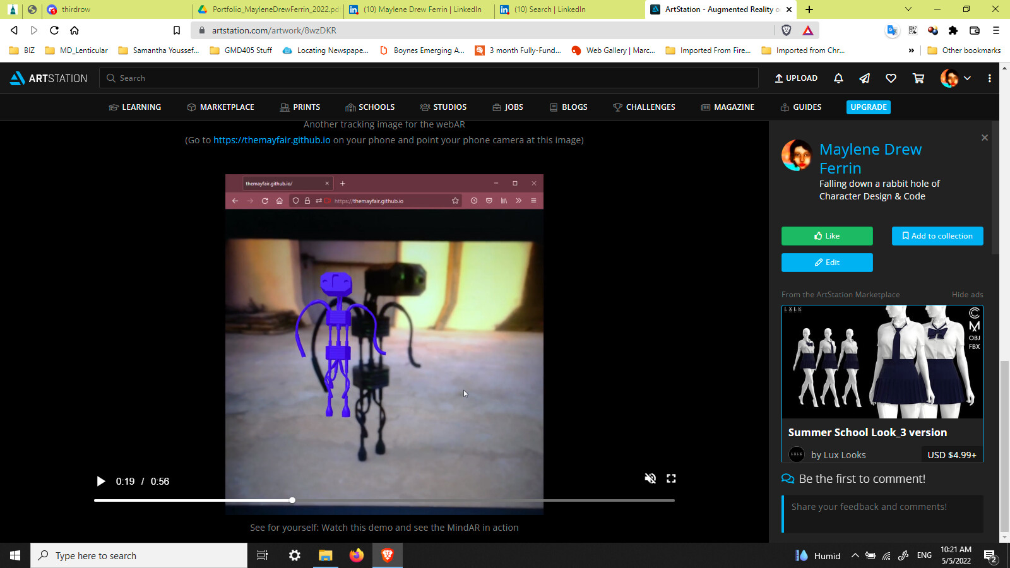This screenshot has width=1010, height=568.
Task: Launch Firefox from the taskbar
Action: [356, 555]
